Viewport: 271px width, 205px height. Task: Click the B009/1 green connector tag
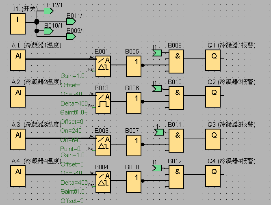71,37
